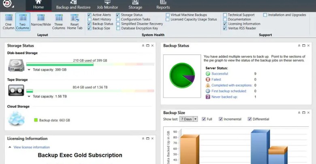This screenshot has height=164, width=316.
Task: Toggle ribbon Storage Status checkbox
Action: 118,15
